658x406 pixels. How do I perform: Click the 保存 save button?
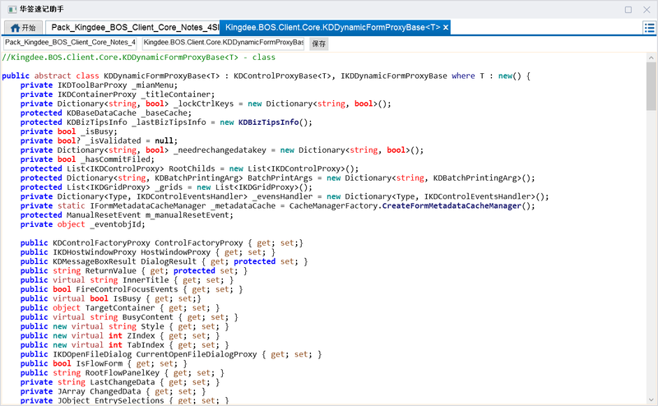pos(319,44)
